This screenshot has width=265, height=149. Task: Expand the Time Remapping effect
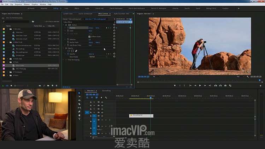(x=64, y=60)
